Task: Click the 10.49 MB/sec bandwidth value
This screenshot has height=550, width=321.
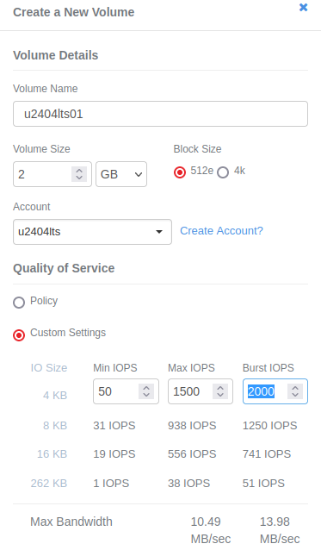Action: click(x=210, y=530)
